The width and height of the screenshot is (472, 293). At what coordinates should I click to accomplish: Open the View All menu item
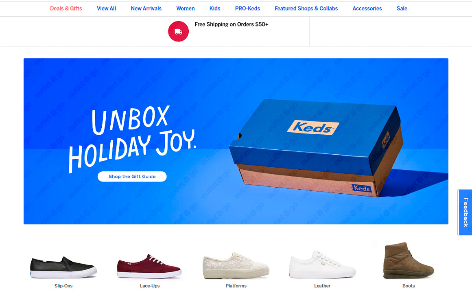106,9
